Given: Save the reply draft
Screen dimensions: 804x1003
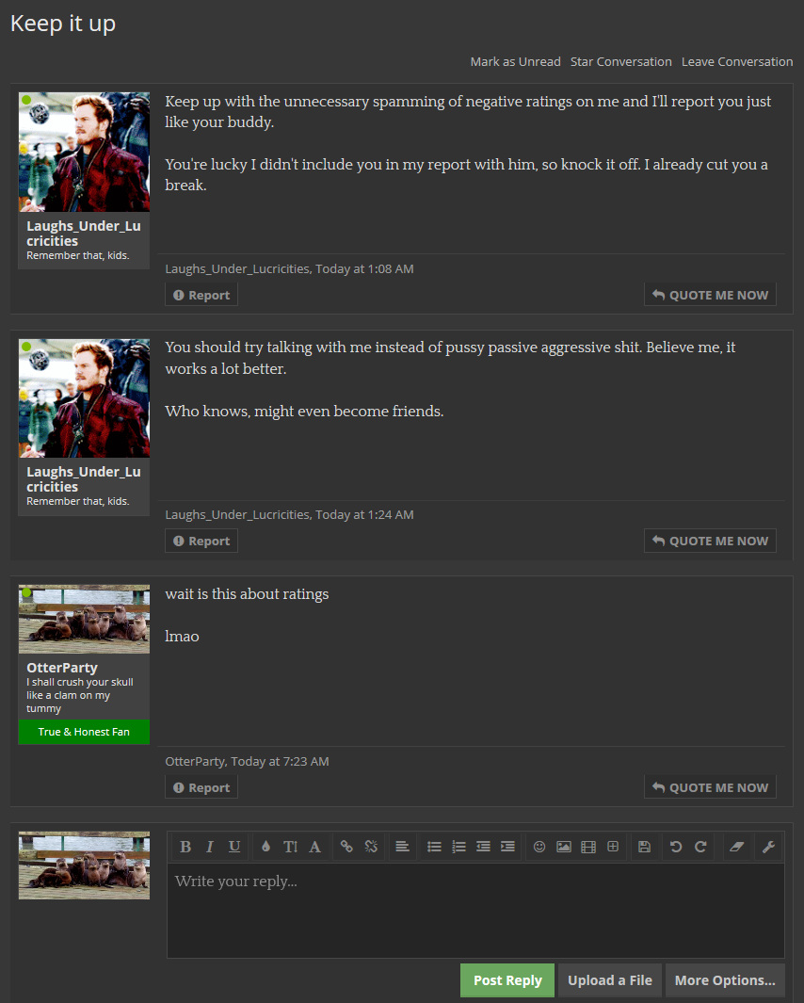Looking at the screenshot, I should (645, 847).
